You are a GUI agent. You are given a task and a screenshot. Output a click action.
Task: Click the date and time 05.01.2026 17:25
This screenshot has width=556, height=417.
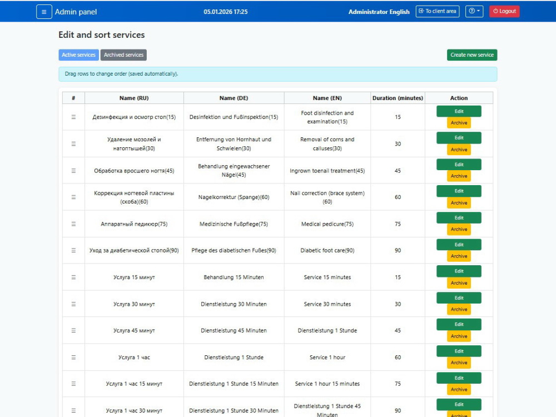click(x=226, y=12)
